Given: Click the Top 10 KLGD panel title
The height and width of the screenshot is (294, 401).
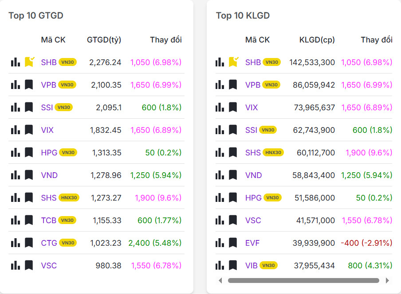Looking at the screenshot, I should (x=243, y=15).
